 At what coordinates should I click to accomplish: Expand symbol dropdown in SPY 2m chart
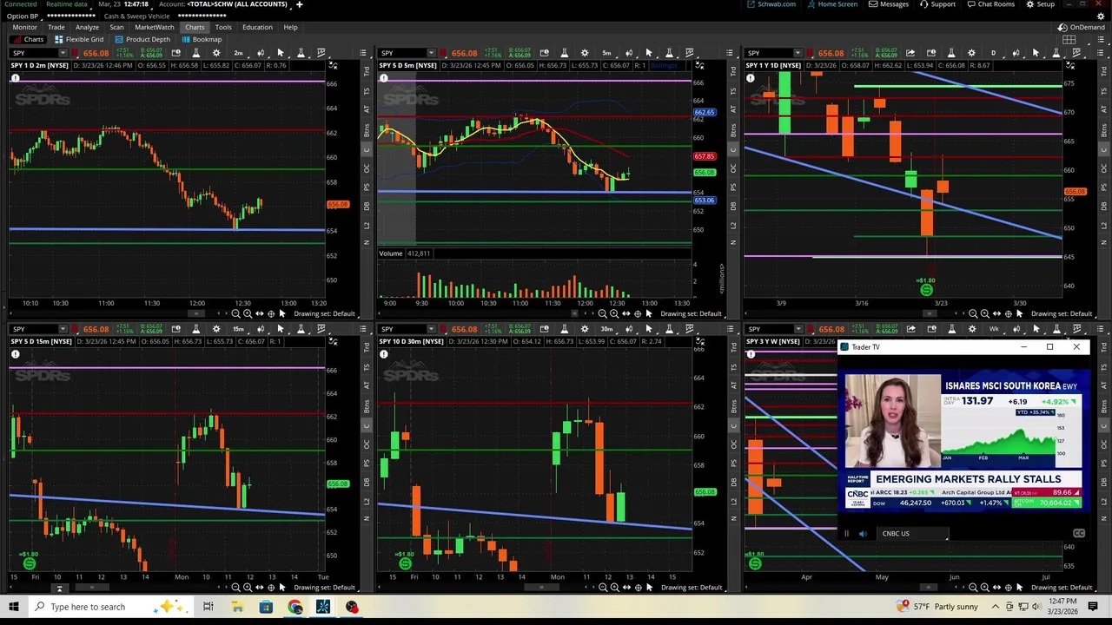click(63, 53)
